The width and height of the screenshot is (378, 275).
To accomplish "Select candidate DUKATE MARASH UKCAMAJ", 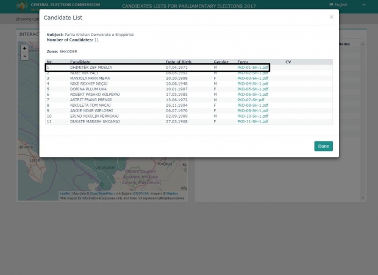I will tap(94, 121).
